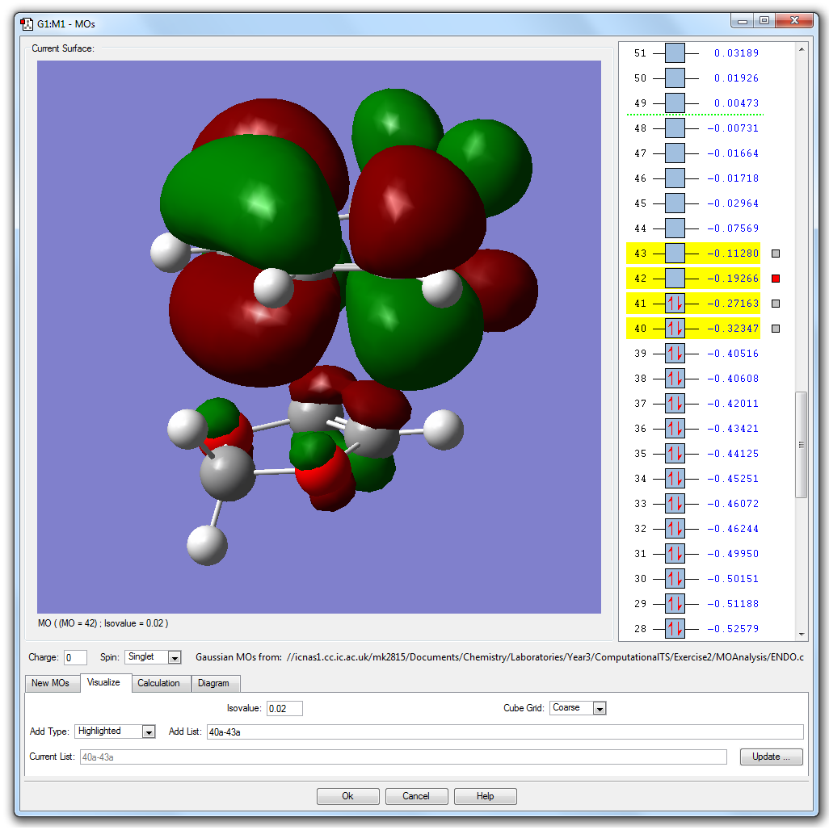
Task: Select orbital box for MO 51
Action: 675,53
